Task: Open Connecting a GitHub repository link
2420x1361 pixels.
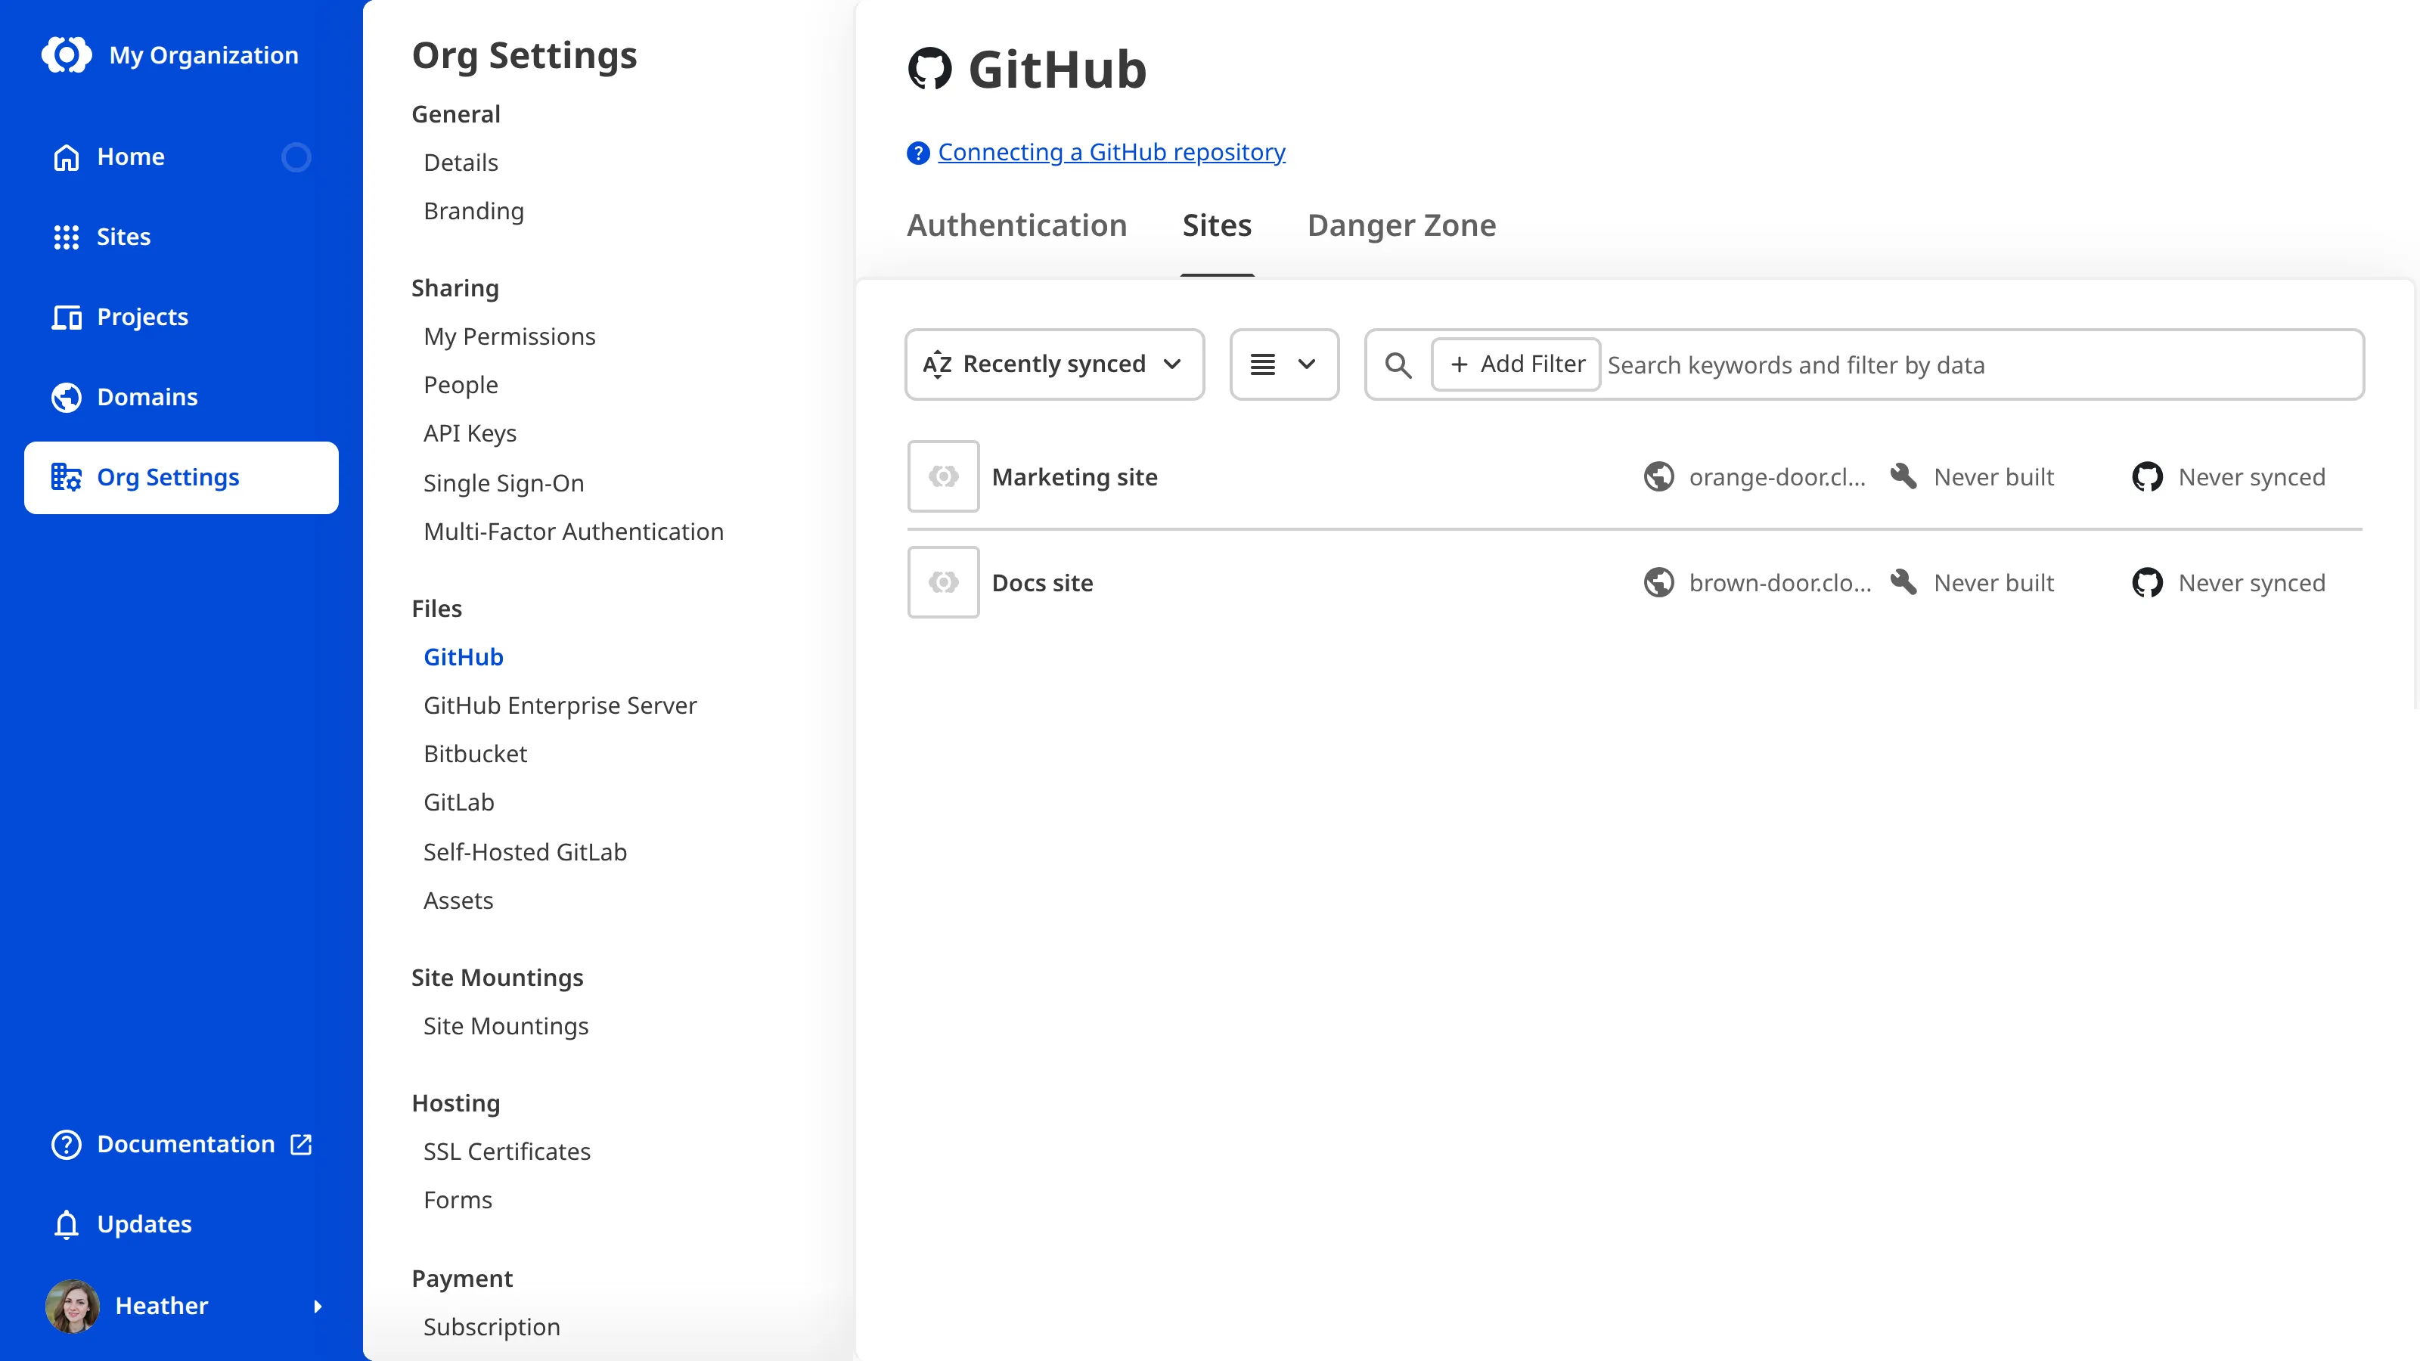Action: coord(1112,152)
